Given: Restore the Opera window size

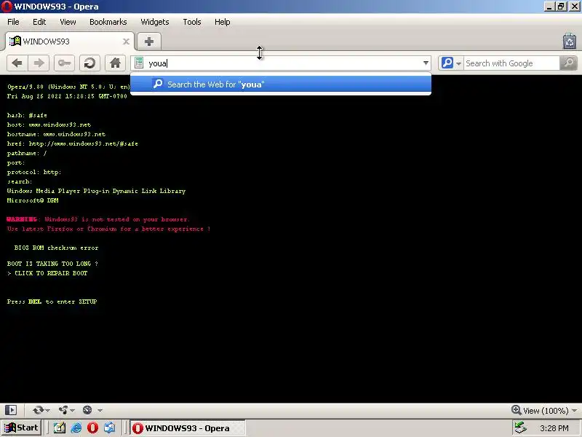Looking at the screenshot, I should 561,7.
